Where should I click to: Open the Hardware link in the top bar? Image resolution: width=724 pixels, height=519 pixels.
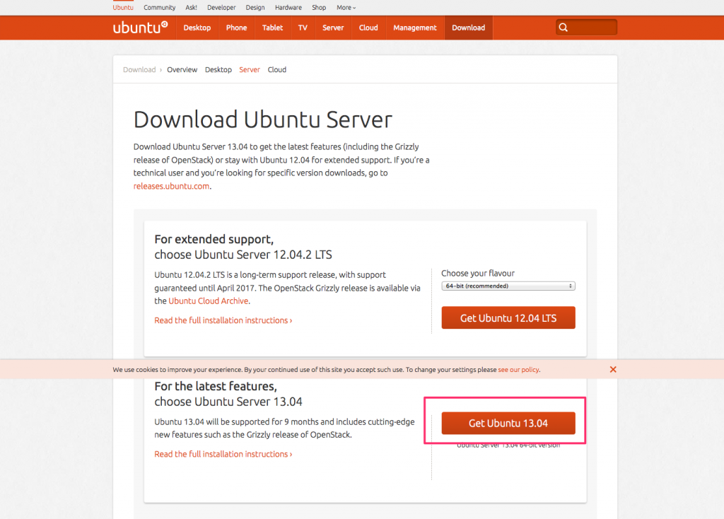[288, 7]
